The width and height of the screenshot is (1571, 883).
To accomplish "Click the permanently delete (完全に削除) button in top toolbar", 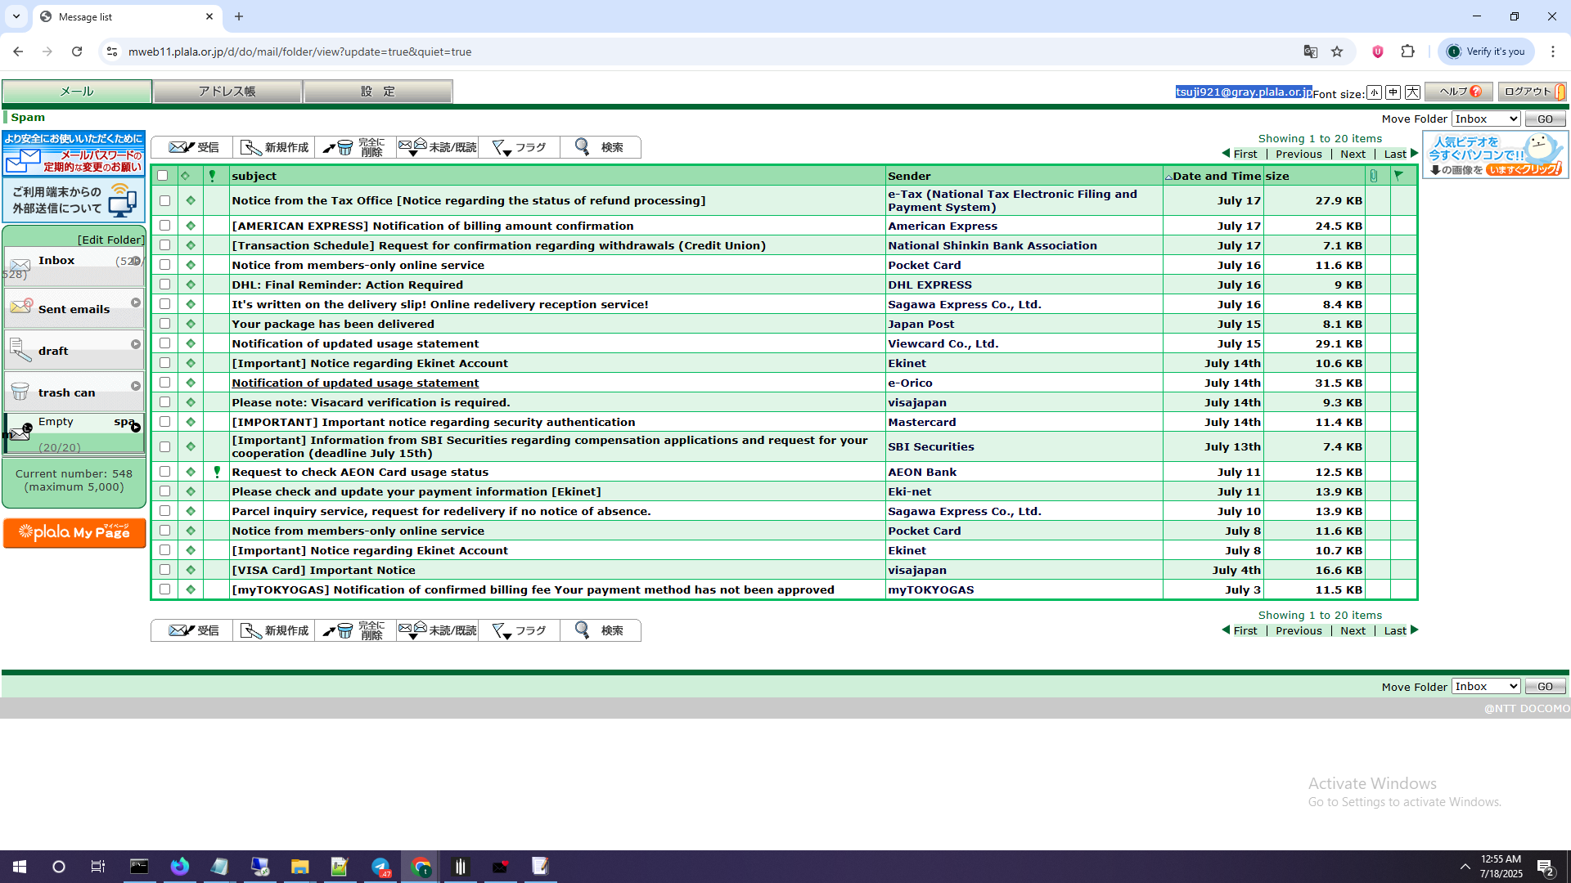I will [356, 147].
